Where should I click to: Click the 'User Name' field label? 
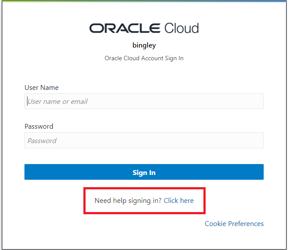[x=41, y=88]
